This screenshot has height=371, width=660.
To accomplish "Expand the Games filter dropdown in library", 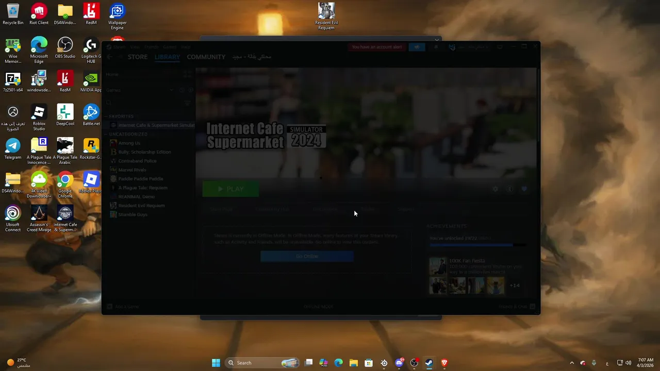I will coord(172,90).
